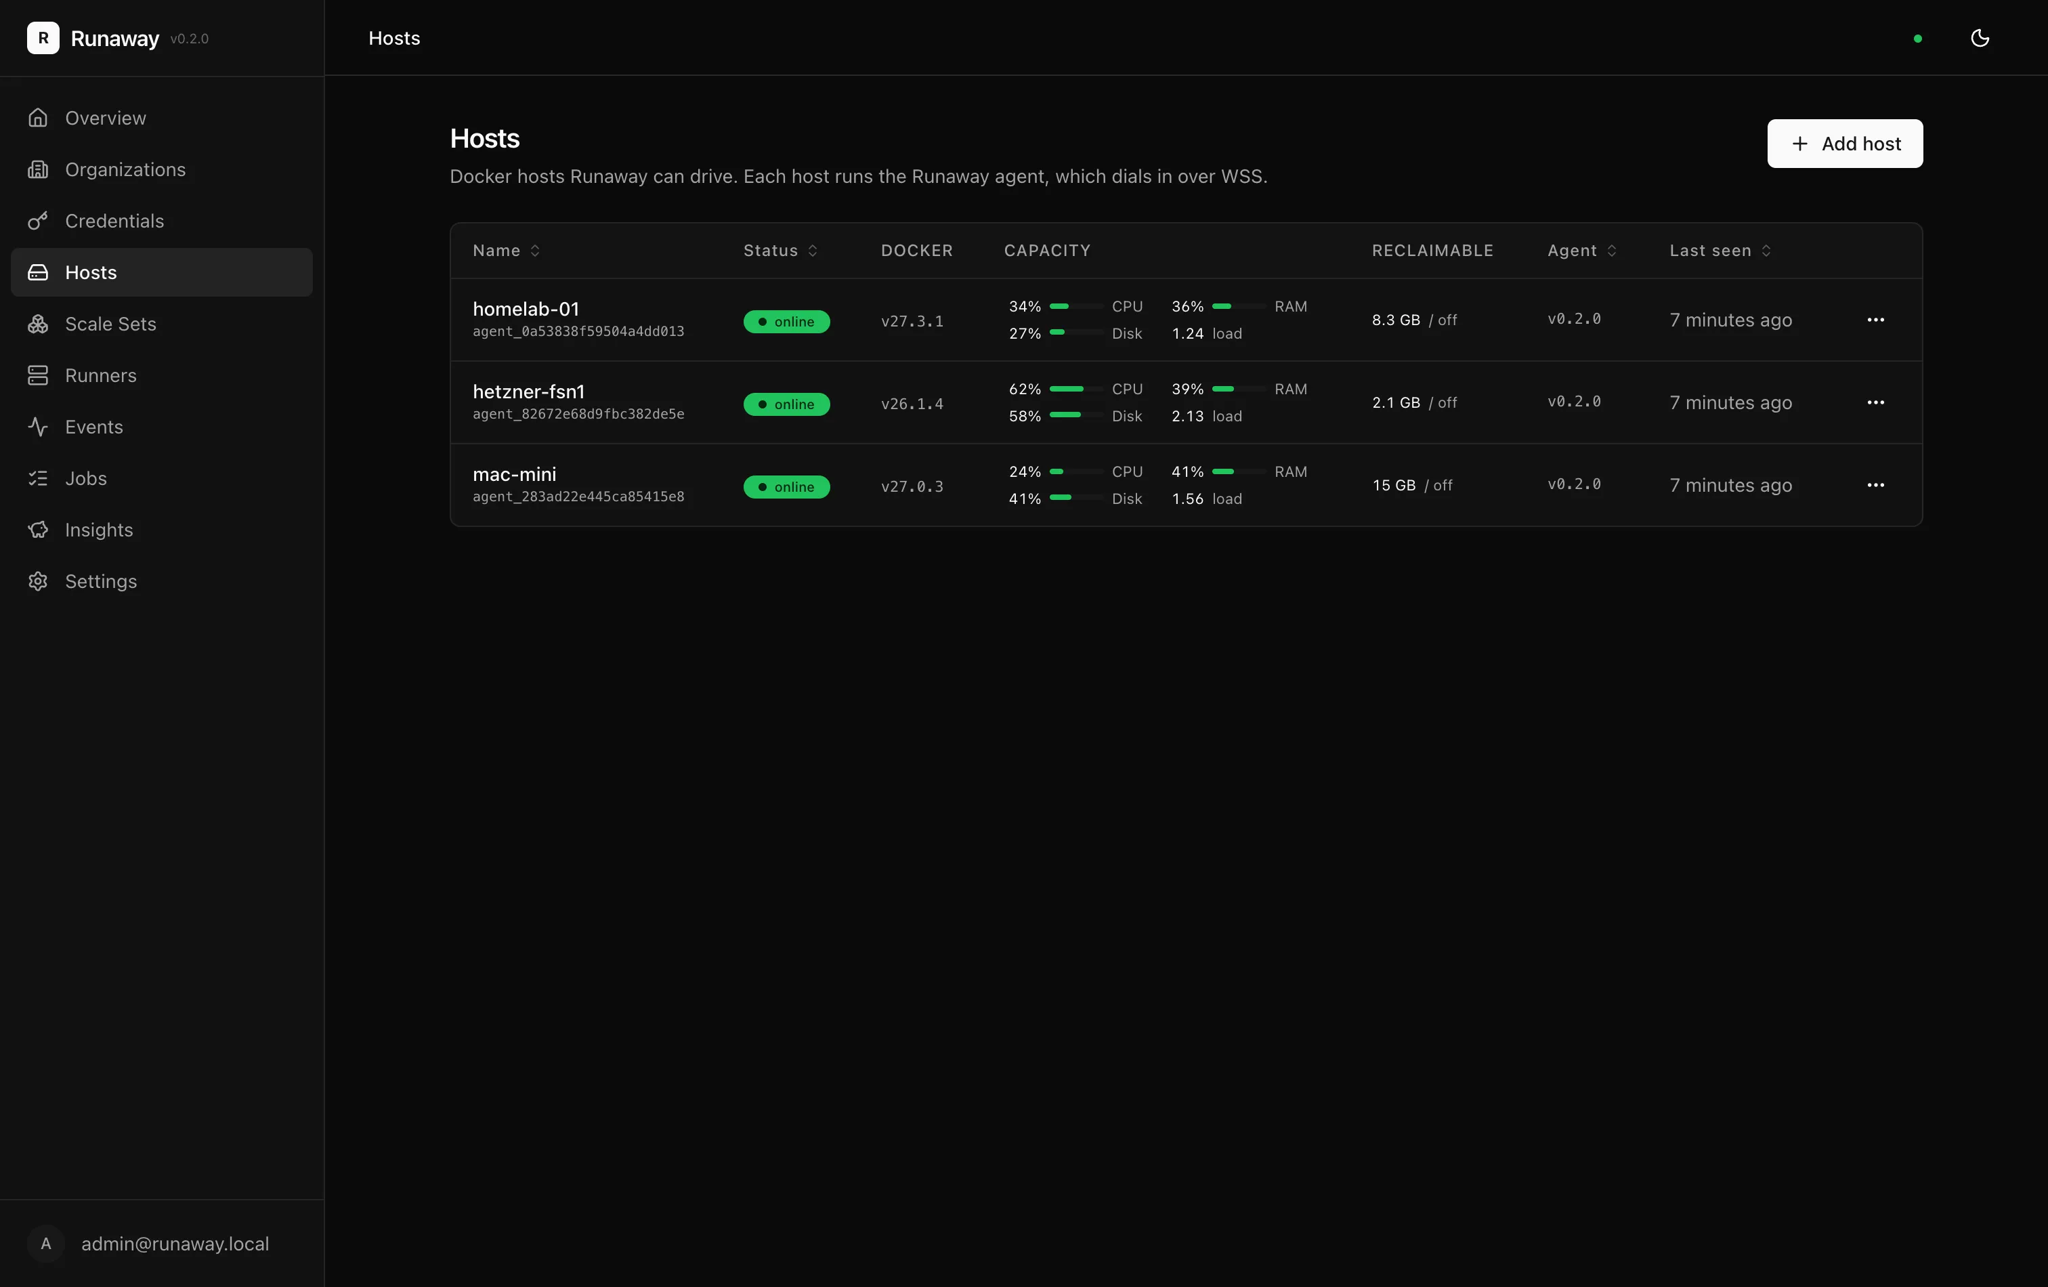Image resolution: width=2048 pixels, height=1287 pixels.
Task: Click agent ID agent_0a53838f59504a4dd013
Action: pos(578,332)
